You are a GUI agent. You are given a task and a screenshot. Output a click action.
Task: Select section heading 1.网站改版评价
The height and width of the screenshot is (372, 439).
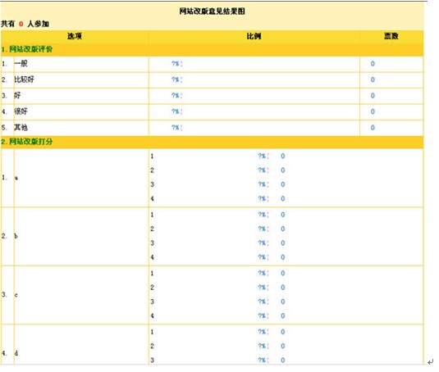(27, 49)
